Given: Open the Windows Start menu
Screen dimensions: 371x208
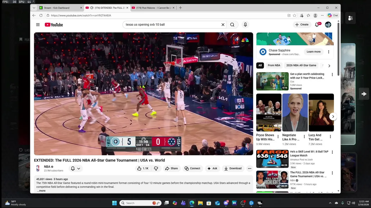Looking at the screenshot, I should [x=114, y=203].
